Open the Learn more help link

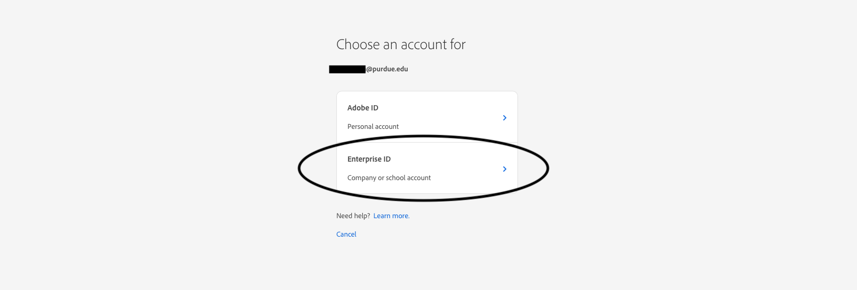click(391, 216)
